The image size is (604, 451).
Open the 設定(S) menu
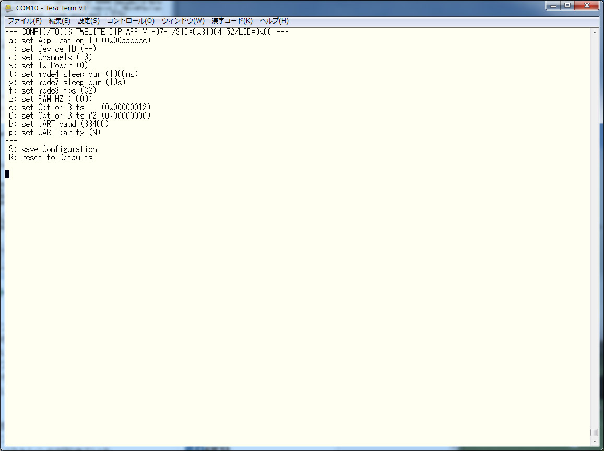[89, 21]
